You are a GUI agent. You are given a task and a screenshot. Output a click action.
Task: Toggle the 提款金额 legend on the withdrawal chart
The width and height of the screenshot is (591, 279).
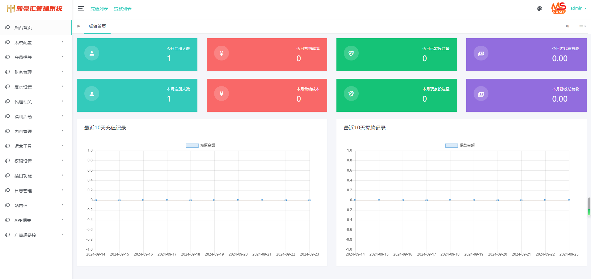[460, 145]
